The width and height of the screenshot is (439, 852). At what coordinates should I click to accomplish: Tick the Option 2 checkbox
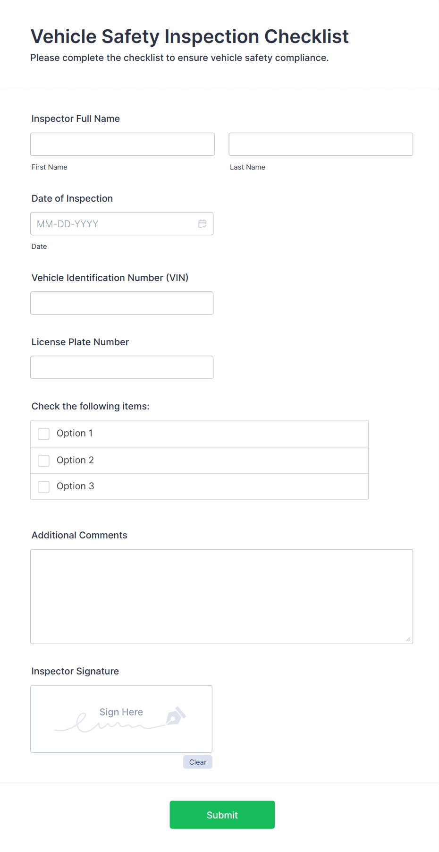click(44, 460)
